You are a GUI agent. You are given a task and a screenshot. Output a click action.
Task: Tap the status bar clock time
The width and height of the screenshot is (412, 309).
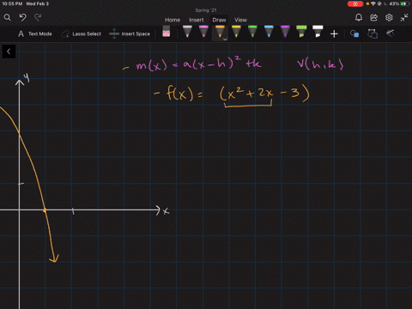pyautogui.click(x=12, y=3)
